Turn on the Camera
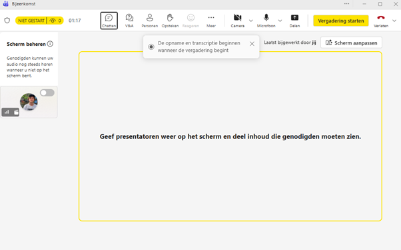 (238, 21)
